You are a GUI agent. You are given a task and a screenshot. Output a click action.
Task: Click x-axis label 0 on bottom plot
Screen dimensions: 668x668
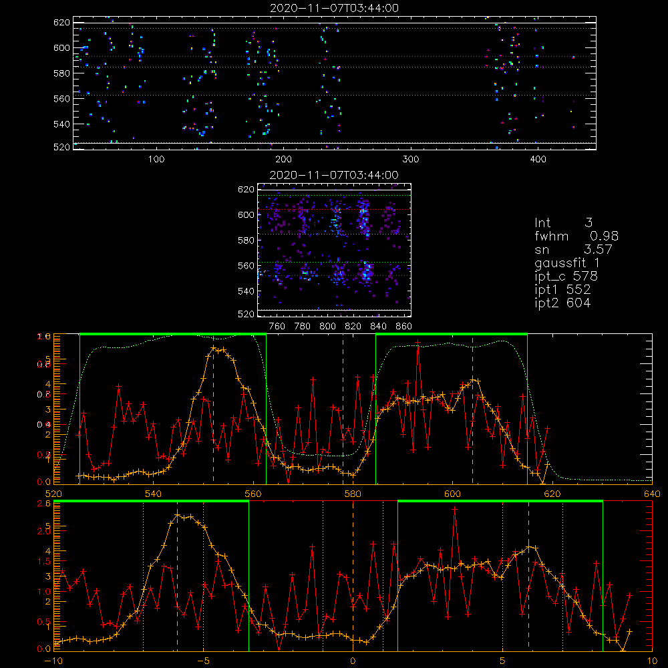pos(353,661)
